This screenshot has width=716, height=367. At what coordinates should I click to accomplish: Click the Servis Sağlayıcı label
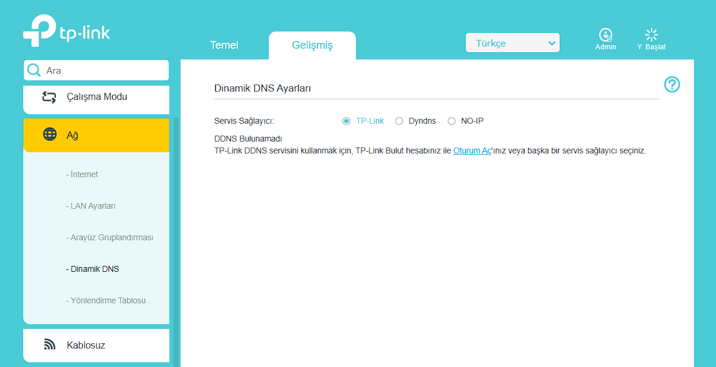(x=244, y=121)
